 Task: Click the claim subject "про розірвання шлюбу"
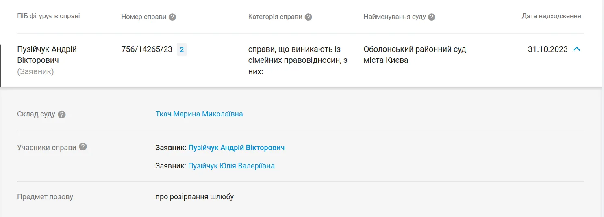point(195,197)
